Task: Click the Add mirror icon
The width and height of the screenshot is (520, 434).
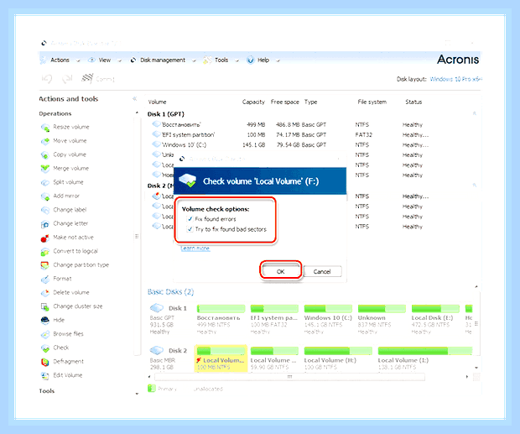Action: point(45,196)
